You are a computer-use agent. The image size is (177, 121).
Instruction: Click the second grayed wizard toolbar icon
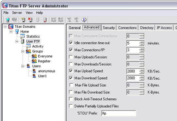77,20
